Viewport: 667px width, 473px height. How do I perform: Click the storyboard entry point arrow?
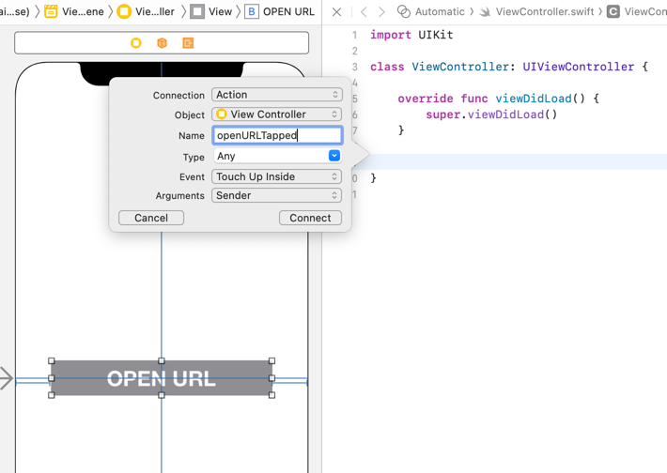click(x=7, y=378)
